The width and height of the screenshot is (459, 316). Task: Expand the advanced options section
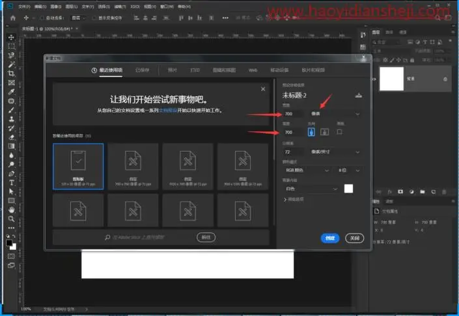[x=294, y=200]
